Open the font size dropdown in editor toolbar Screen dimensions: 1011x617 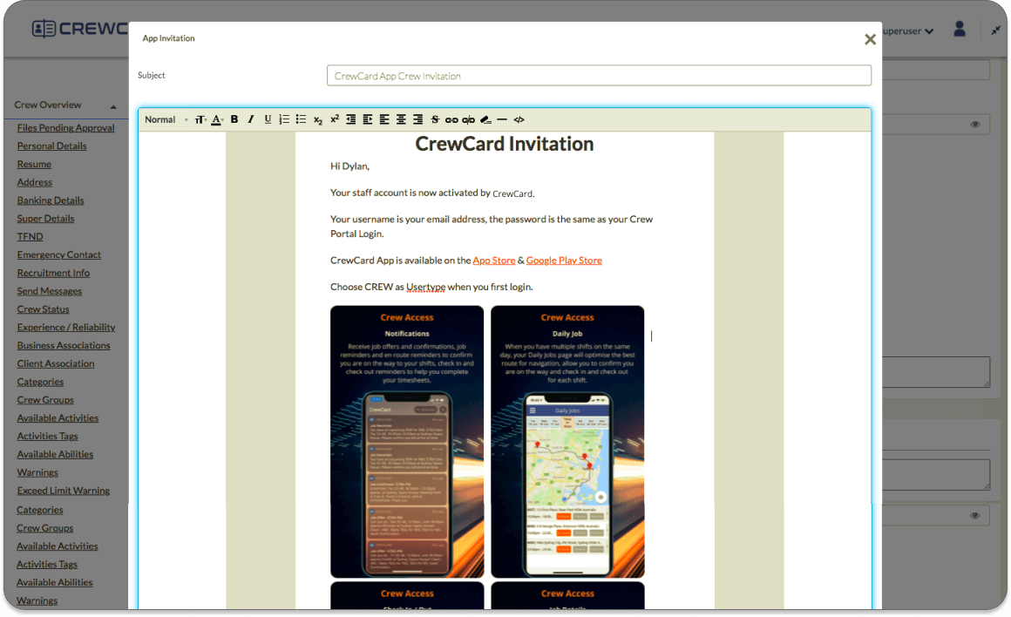200,120
